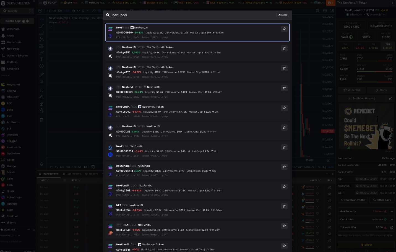Select Optimism chain
The height and width of the screenshot is (252, 396).
[x=13, y=154]
